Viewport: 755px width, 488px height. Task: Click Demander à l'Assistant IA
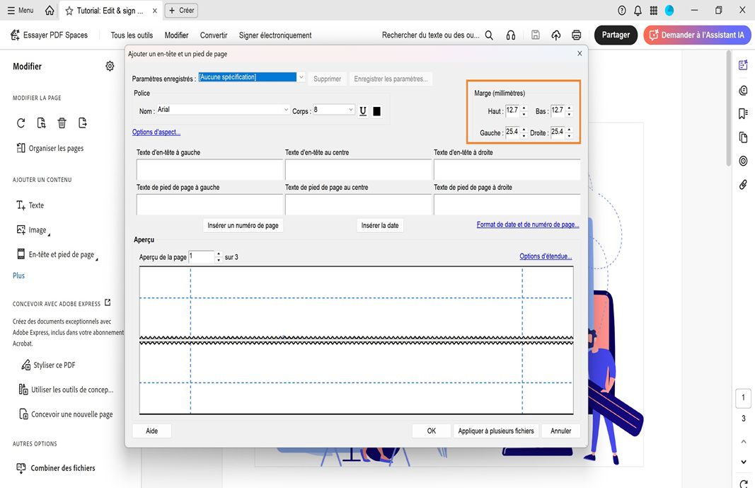pos(697,35)
